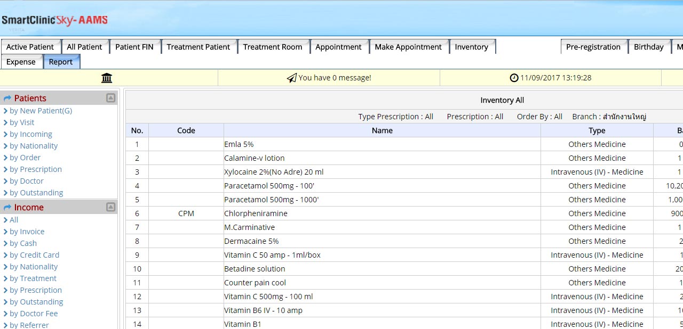Viewport: 683px width, 329px height.
Task: Click the paper plane message icon
Action: 292,78
